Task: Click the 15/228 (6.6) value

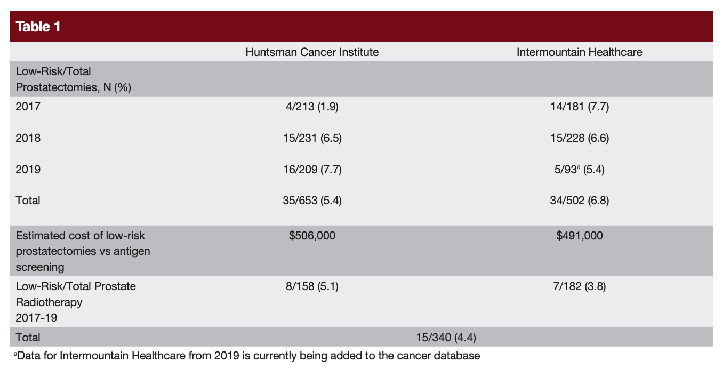Action: point(579,138)
